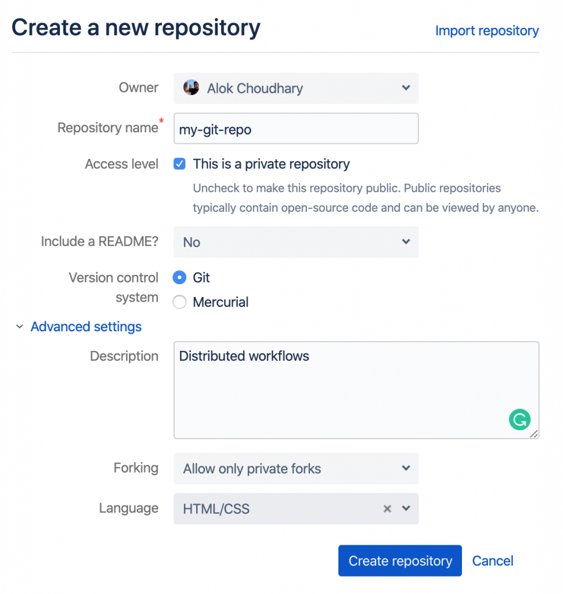This screenshot has width=563, height=594.
Task: Click into the Repository name field
Action: point(295,129)
